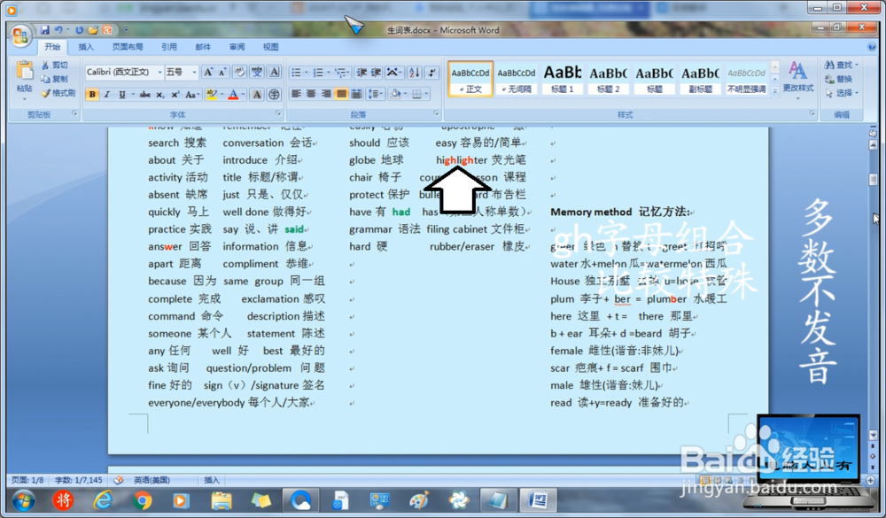
Task: Apply yellow text highlight color
Action: [212, 95]
